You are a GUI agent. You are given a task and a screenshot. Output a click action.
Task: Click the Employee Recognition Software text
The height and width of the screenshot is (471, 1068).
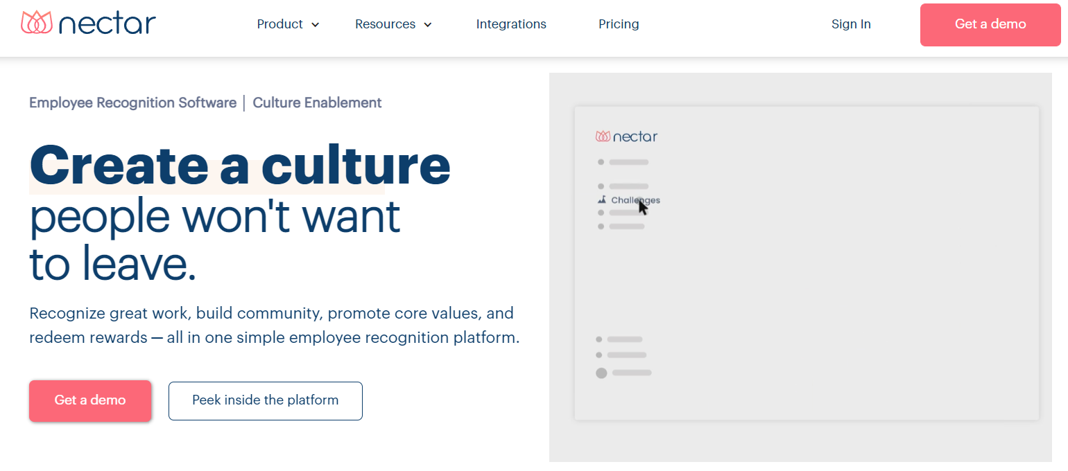(x=132, y=103)
